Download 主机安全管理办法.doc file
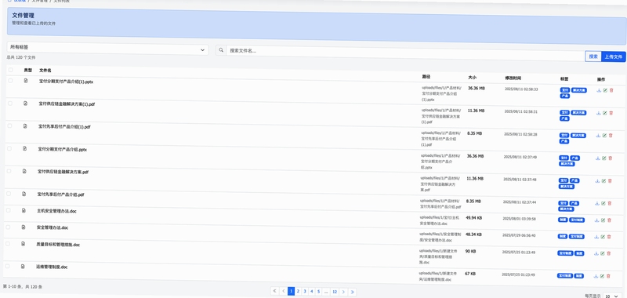 coord(596,220)
